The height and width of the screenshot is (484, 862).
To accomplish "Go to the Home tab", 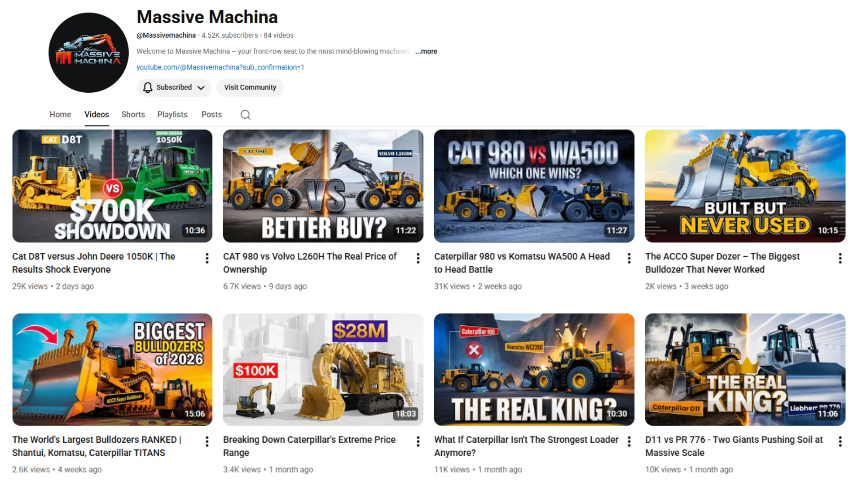I will coord(60,114).
